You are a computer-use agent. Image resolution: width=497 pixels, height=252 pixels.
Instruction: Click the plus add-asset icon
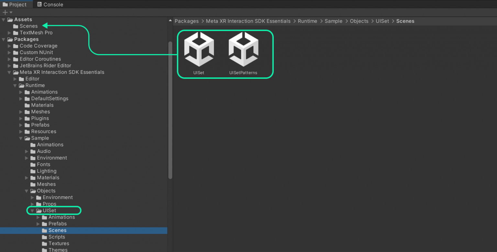pos(5,12)
